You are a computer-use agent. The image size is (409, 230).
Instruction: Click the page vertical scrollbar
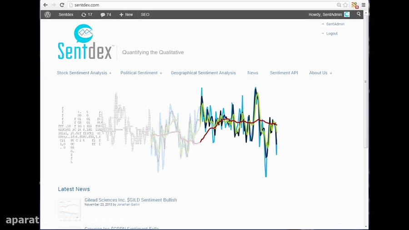click(366, 120)
